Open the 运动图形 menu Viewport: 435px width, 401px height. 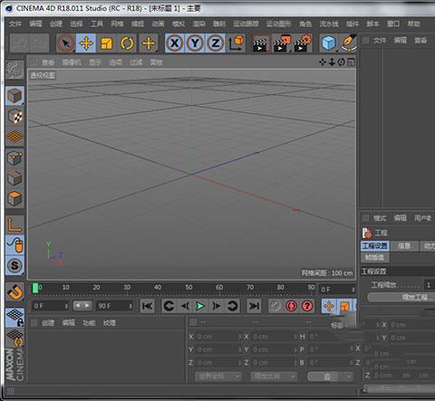coord(279,24)
